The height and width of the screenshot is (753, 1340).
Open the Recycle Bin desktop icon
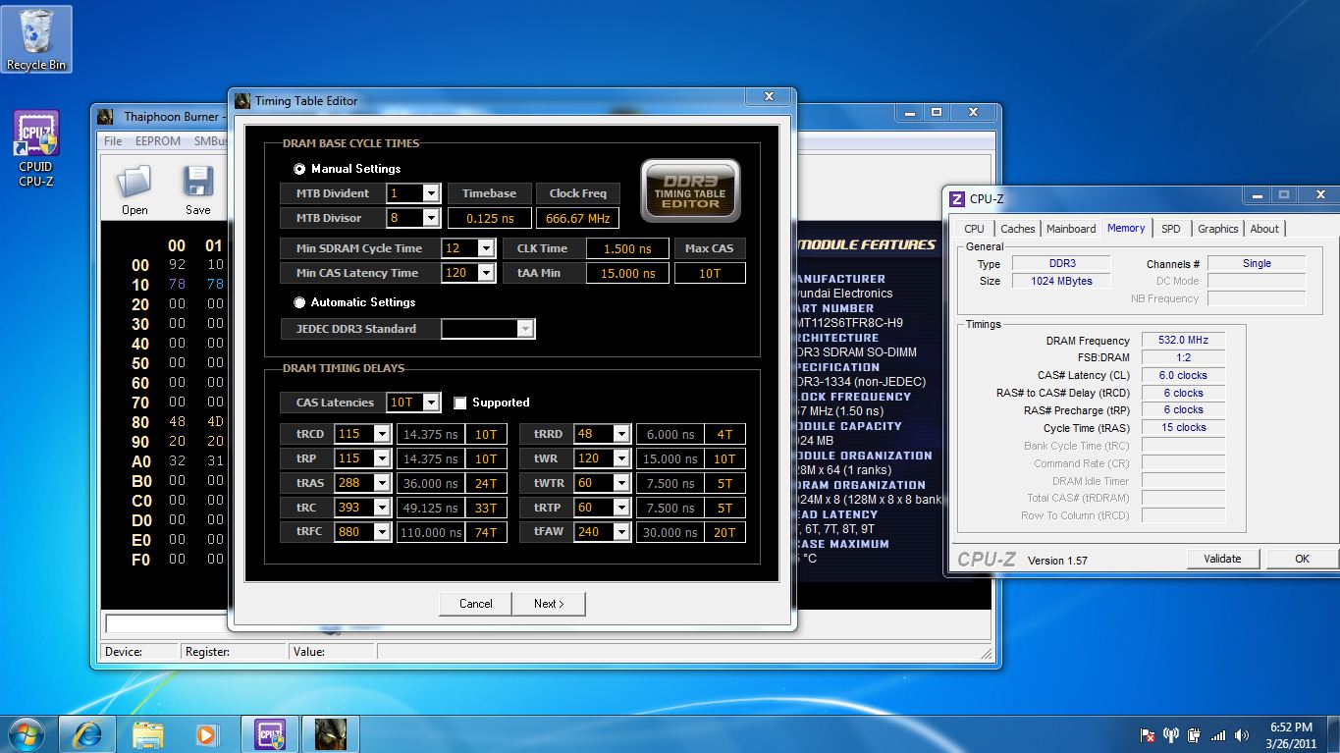coord(36,39)
